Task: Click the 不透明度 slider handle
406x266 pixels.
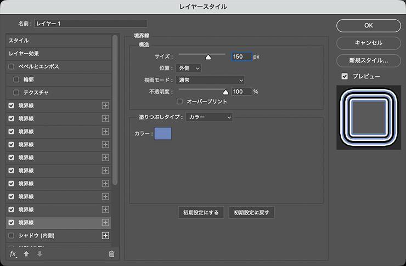Action: pos(225,92)
